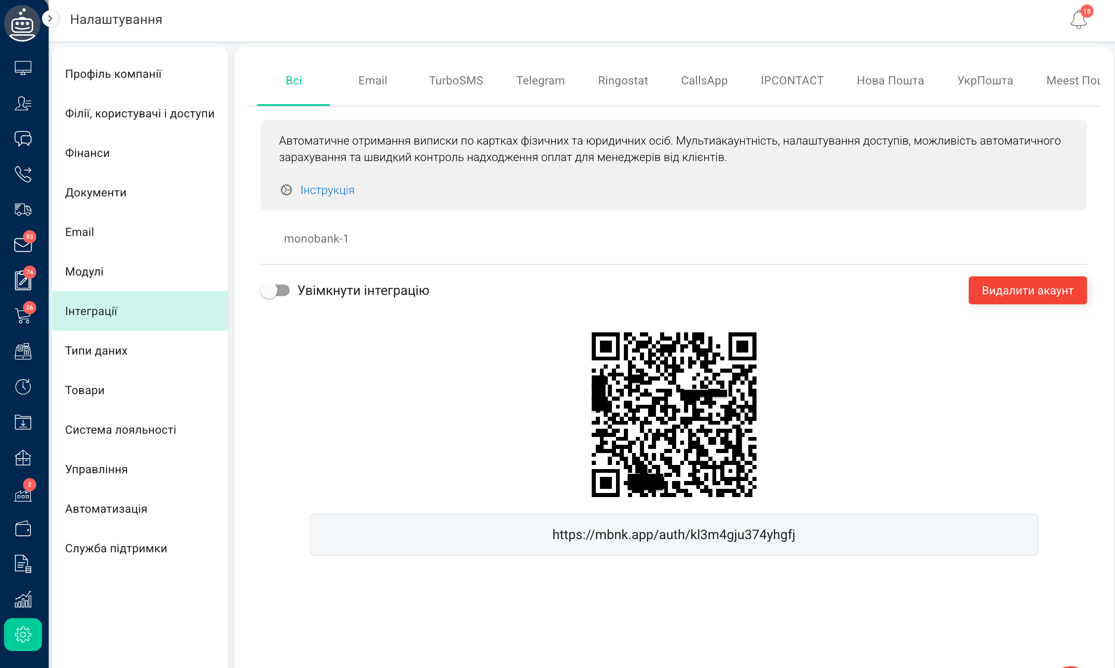Open Товари settings section
Screen dimensions: 1115x668
(140, 390)
